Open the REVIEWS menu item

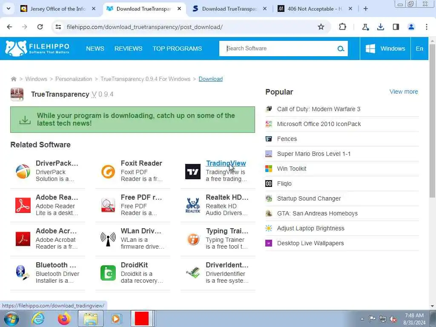(x=128, y=49)
